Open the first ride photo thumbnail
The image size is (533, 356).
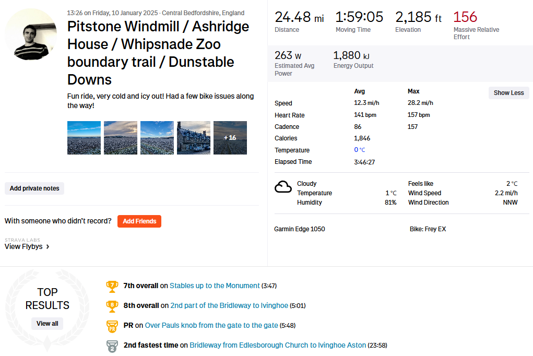point(84,138)
